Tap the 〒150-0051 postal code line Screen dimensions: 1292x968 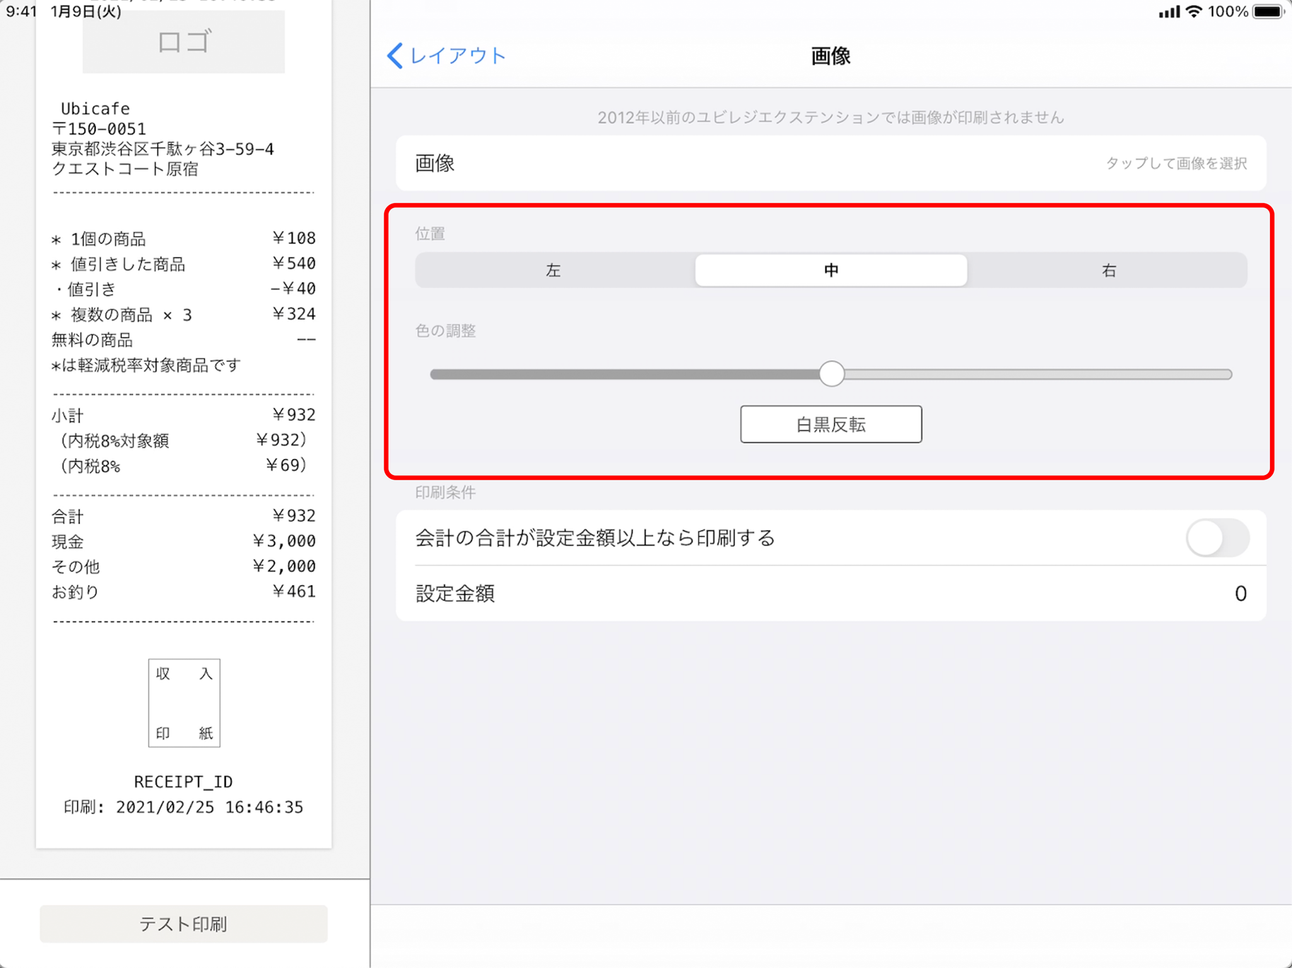99,129
